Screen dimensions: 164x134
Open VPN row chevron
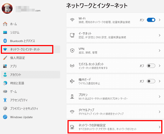(160, 50)
